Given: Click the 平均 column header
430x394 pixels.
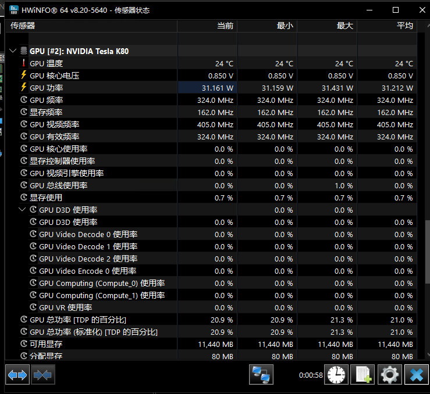Looking at the screenshot, I should [404, 26].
